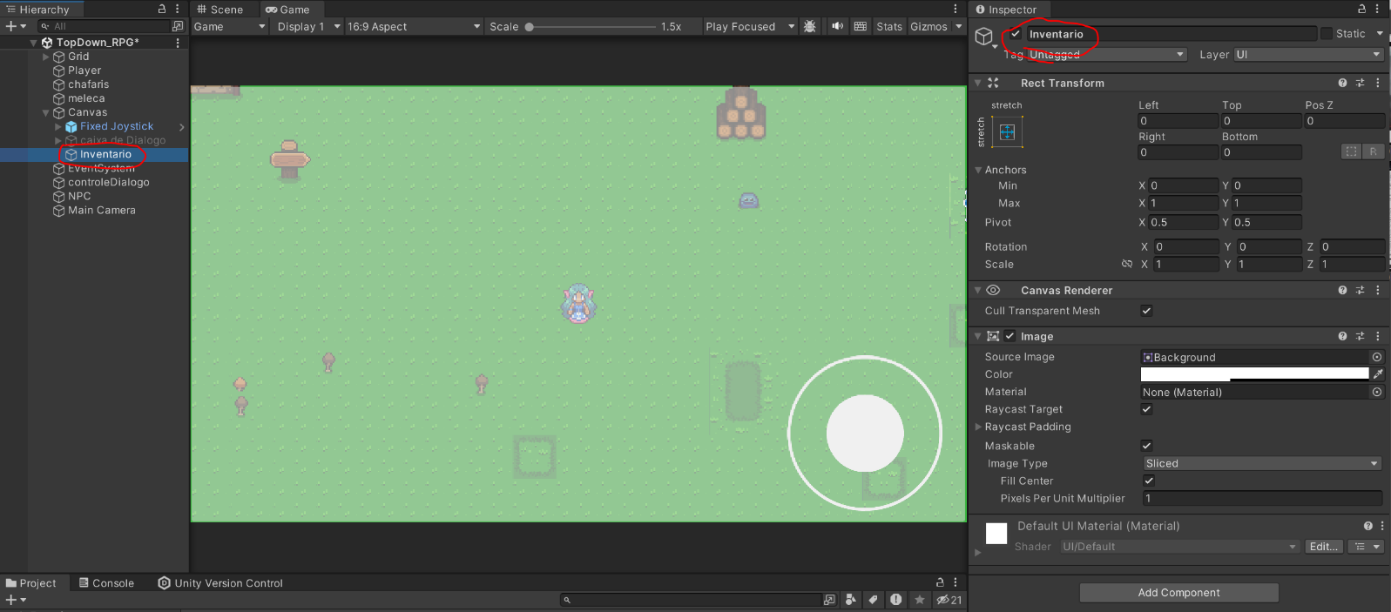This screenshot has height=612, width=1391.
Task: Open the anchor presets stretch icon
Action: [1007, 132]
